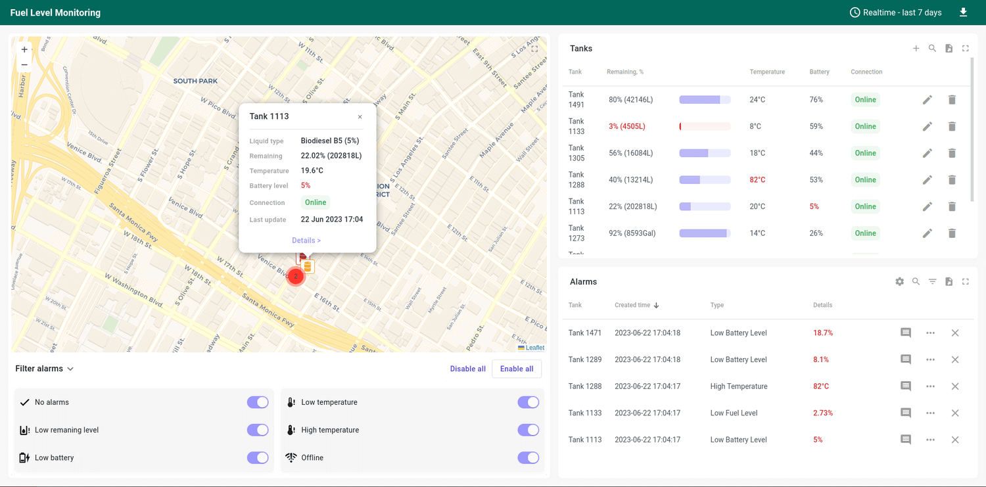This screenshot has height=487, width=986.
Task: Open the Details link in Tank 1113 popup
Action: (306, 240)
